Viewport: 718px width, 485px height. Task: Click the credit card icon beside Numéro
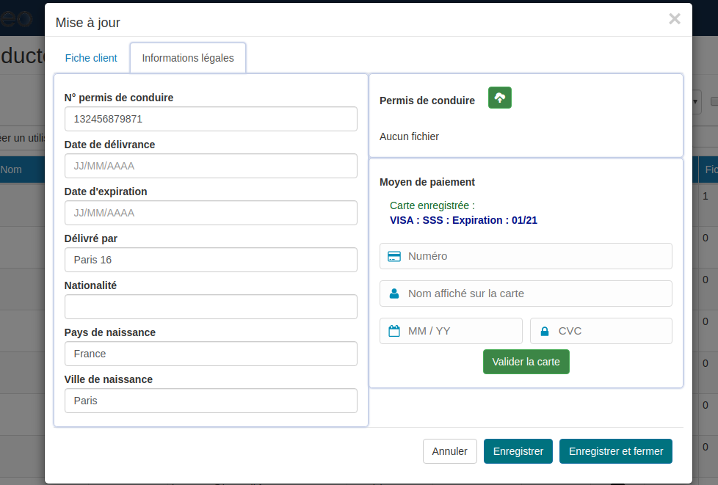[x=394, y=256]
